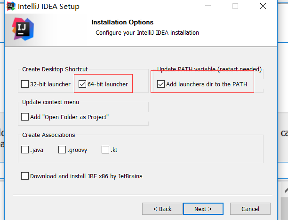The width and height of the screenshot is (288, 220).
Task: Click the Configure your IntelliJ IDEA installation text
Action: [x=147, y=33]
